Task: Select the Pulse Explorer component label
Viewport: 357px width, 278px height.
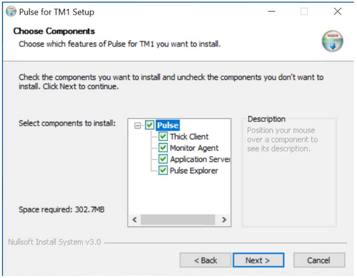Action: click(x=194, y=170)
